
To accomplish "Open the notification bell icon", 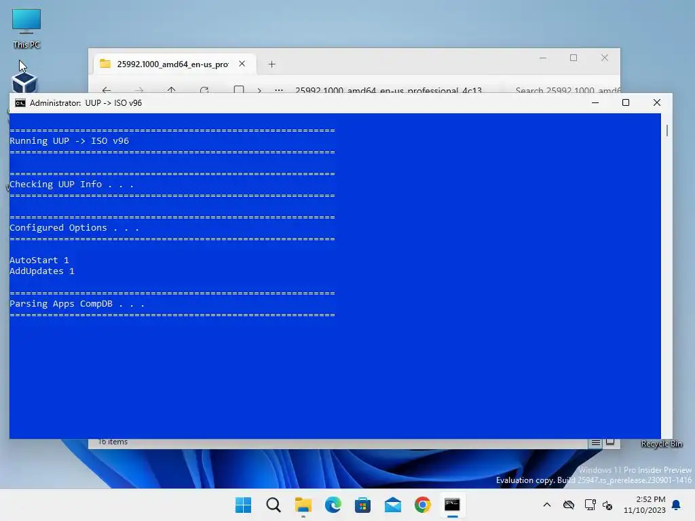I will click(x=676, y=505).
